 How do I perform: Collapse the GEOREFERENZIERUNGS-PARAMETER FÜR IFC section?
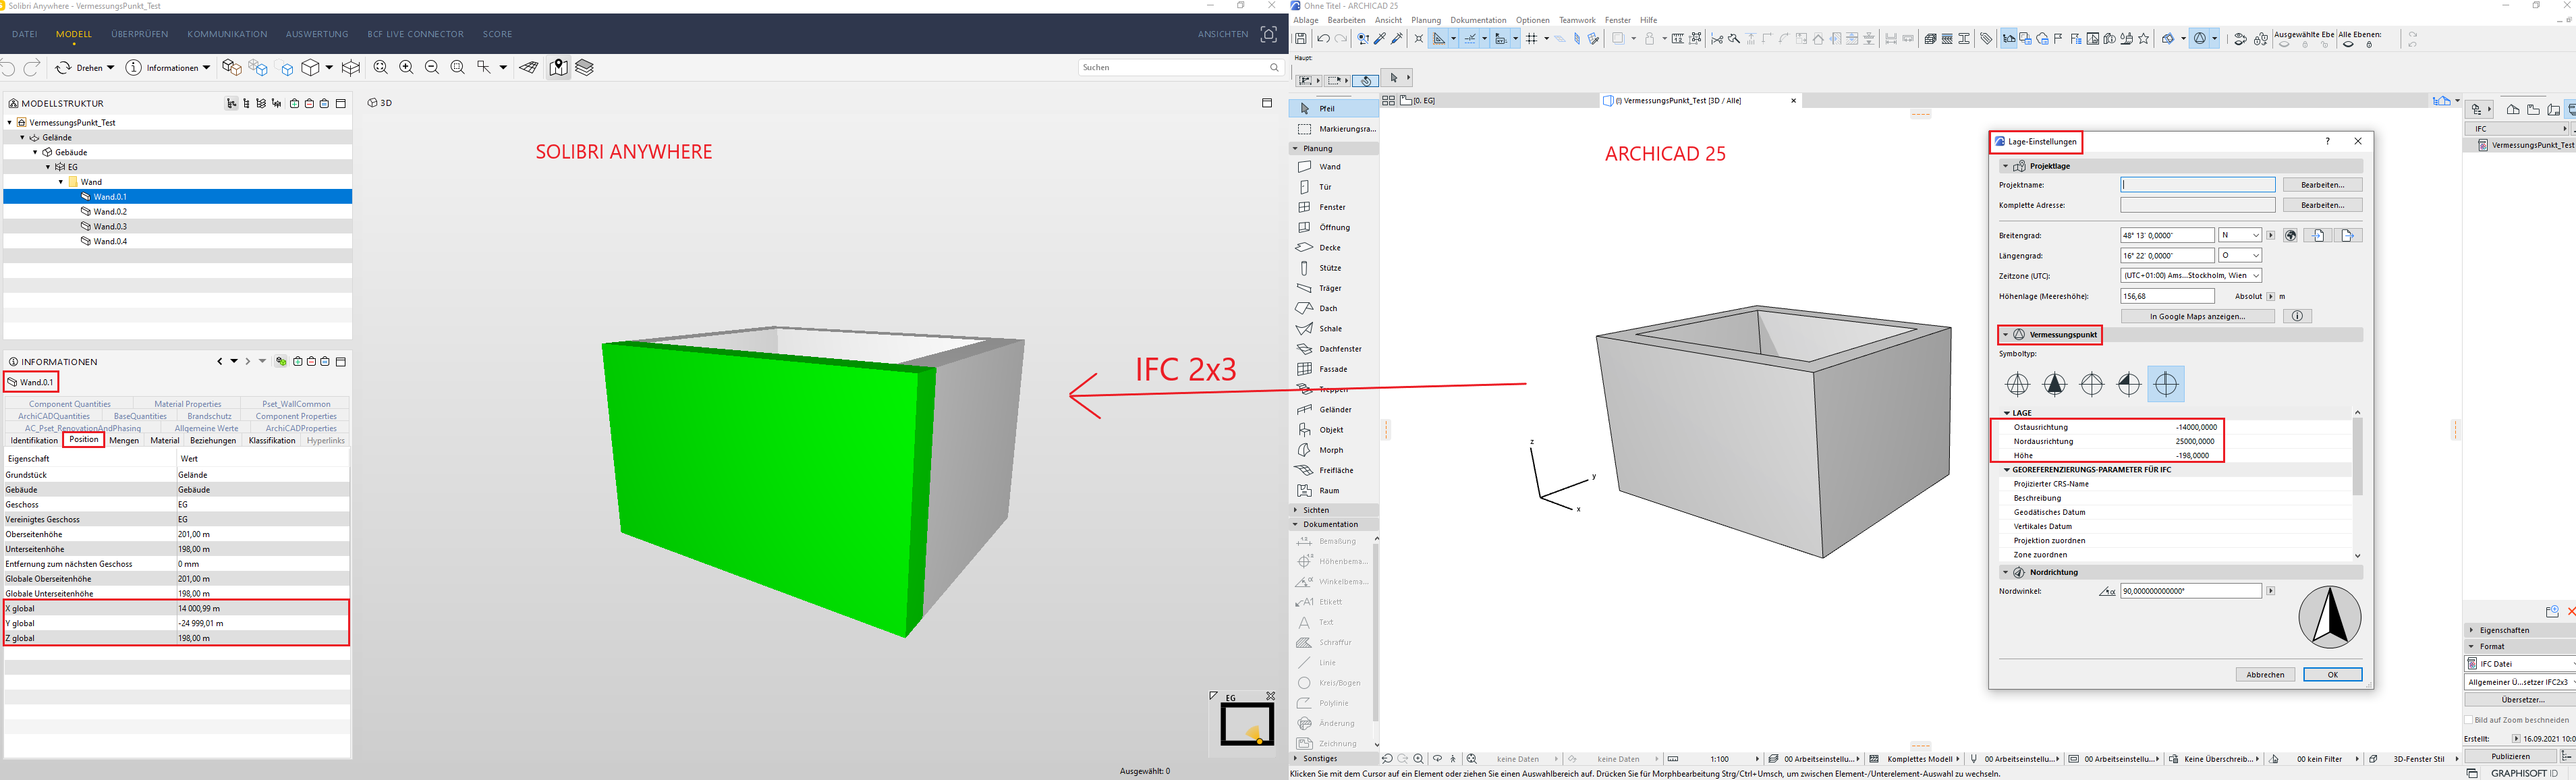[x=2006, y=469]
